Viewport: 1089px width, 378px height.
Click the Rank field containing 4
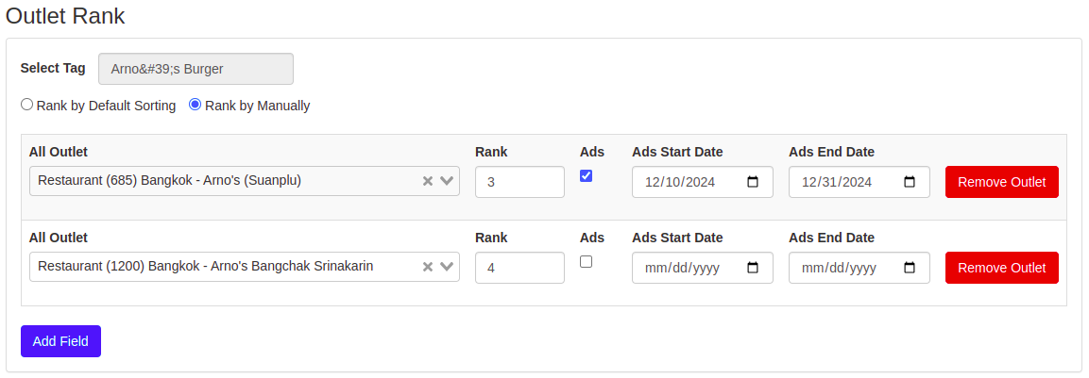pyautogui.click(x=519, y=268)
